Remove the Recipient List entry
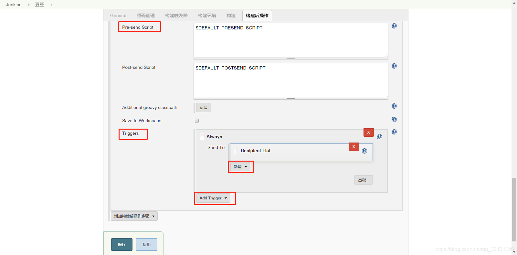The width and height of the screenshot is (517, 255). click(354, 147)
